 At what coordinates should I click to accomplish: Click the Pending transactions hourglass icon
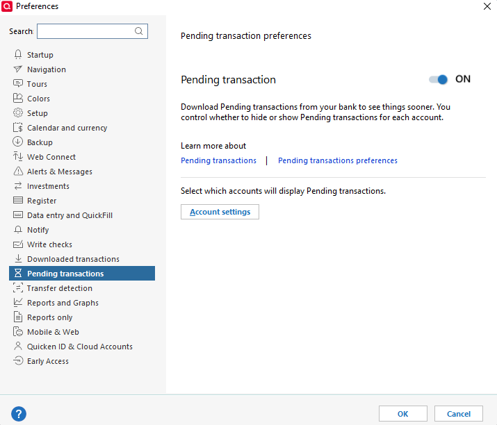(x=18, y=273)
